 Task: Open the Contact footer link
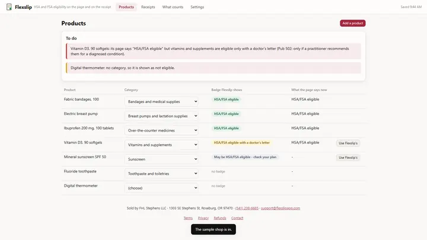pos(237,218)
